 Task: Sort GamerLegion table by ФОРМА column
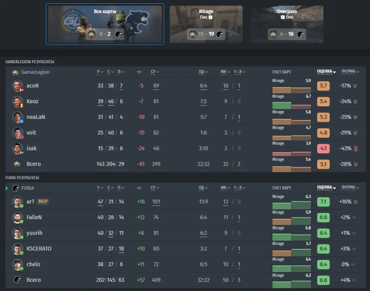[350, 71]
